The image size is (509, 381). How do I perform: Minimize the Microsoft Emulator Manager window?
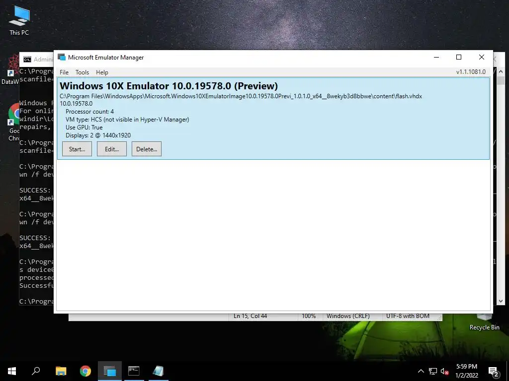[436, 58]
